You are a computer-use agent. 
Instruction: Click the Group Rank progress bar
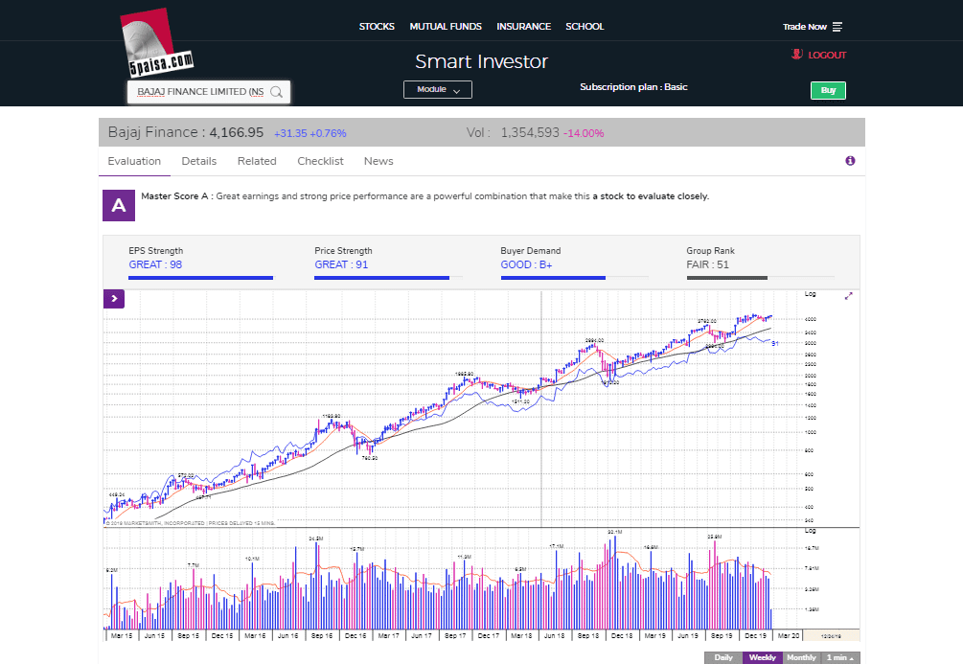760,278
